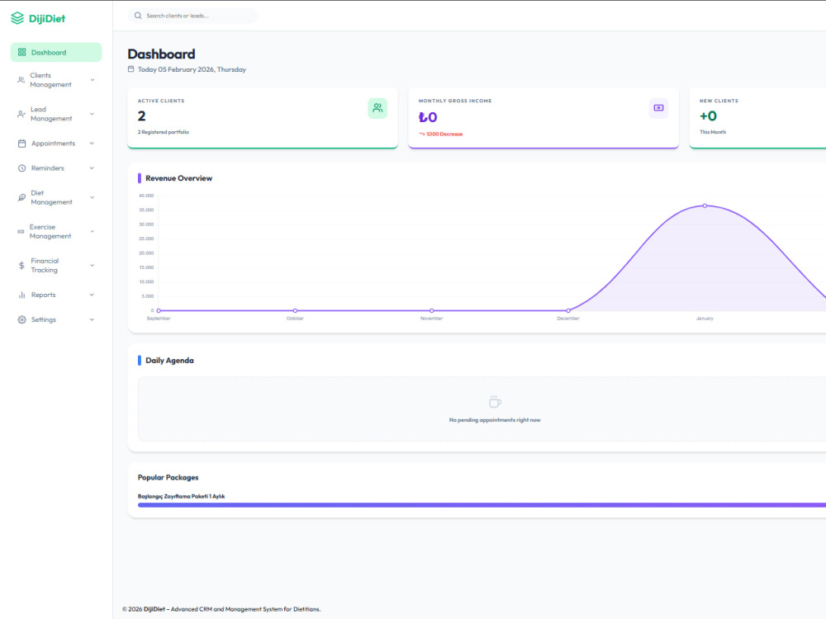Viewport: 826px width, 619px height.
Task: Click the Lead Management person icon
Action: click(x=21, y=114)
